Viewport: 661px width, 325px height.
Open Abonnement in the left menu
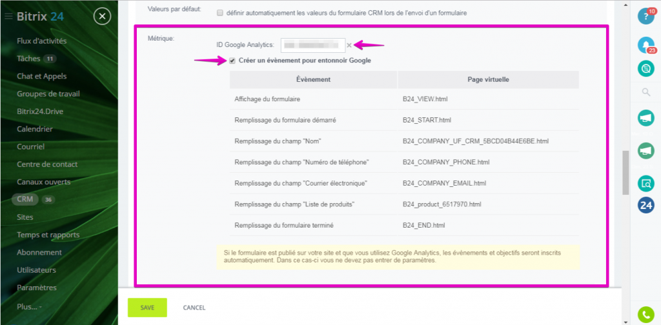click(x=39, y=253)
